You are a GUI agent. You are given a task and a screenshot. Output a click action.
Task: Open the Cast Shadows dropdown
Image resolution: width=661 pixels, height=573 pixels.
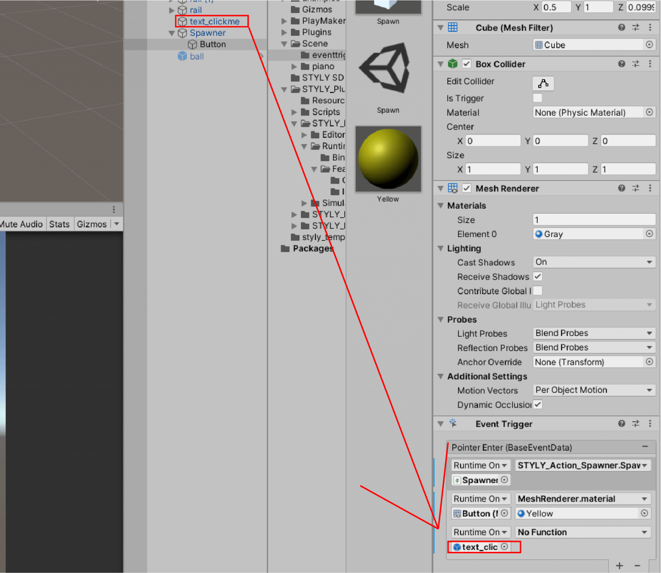click(594, 262)
